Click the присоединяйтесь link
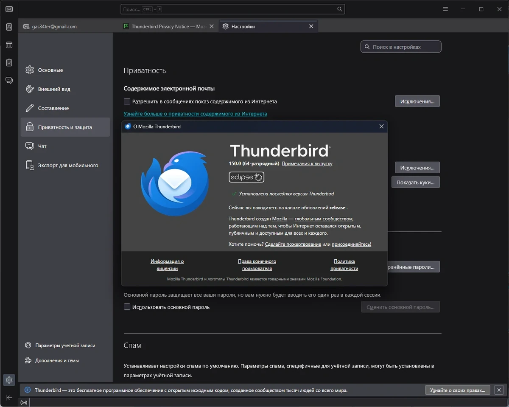The width and height of the screenshot is (509, 407). click(351, 244)
